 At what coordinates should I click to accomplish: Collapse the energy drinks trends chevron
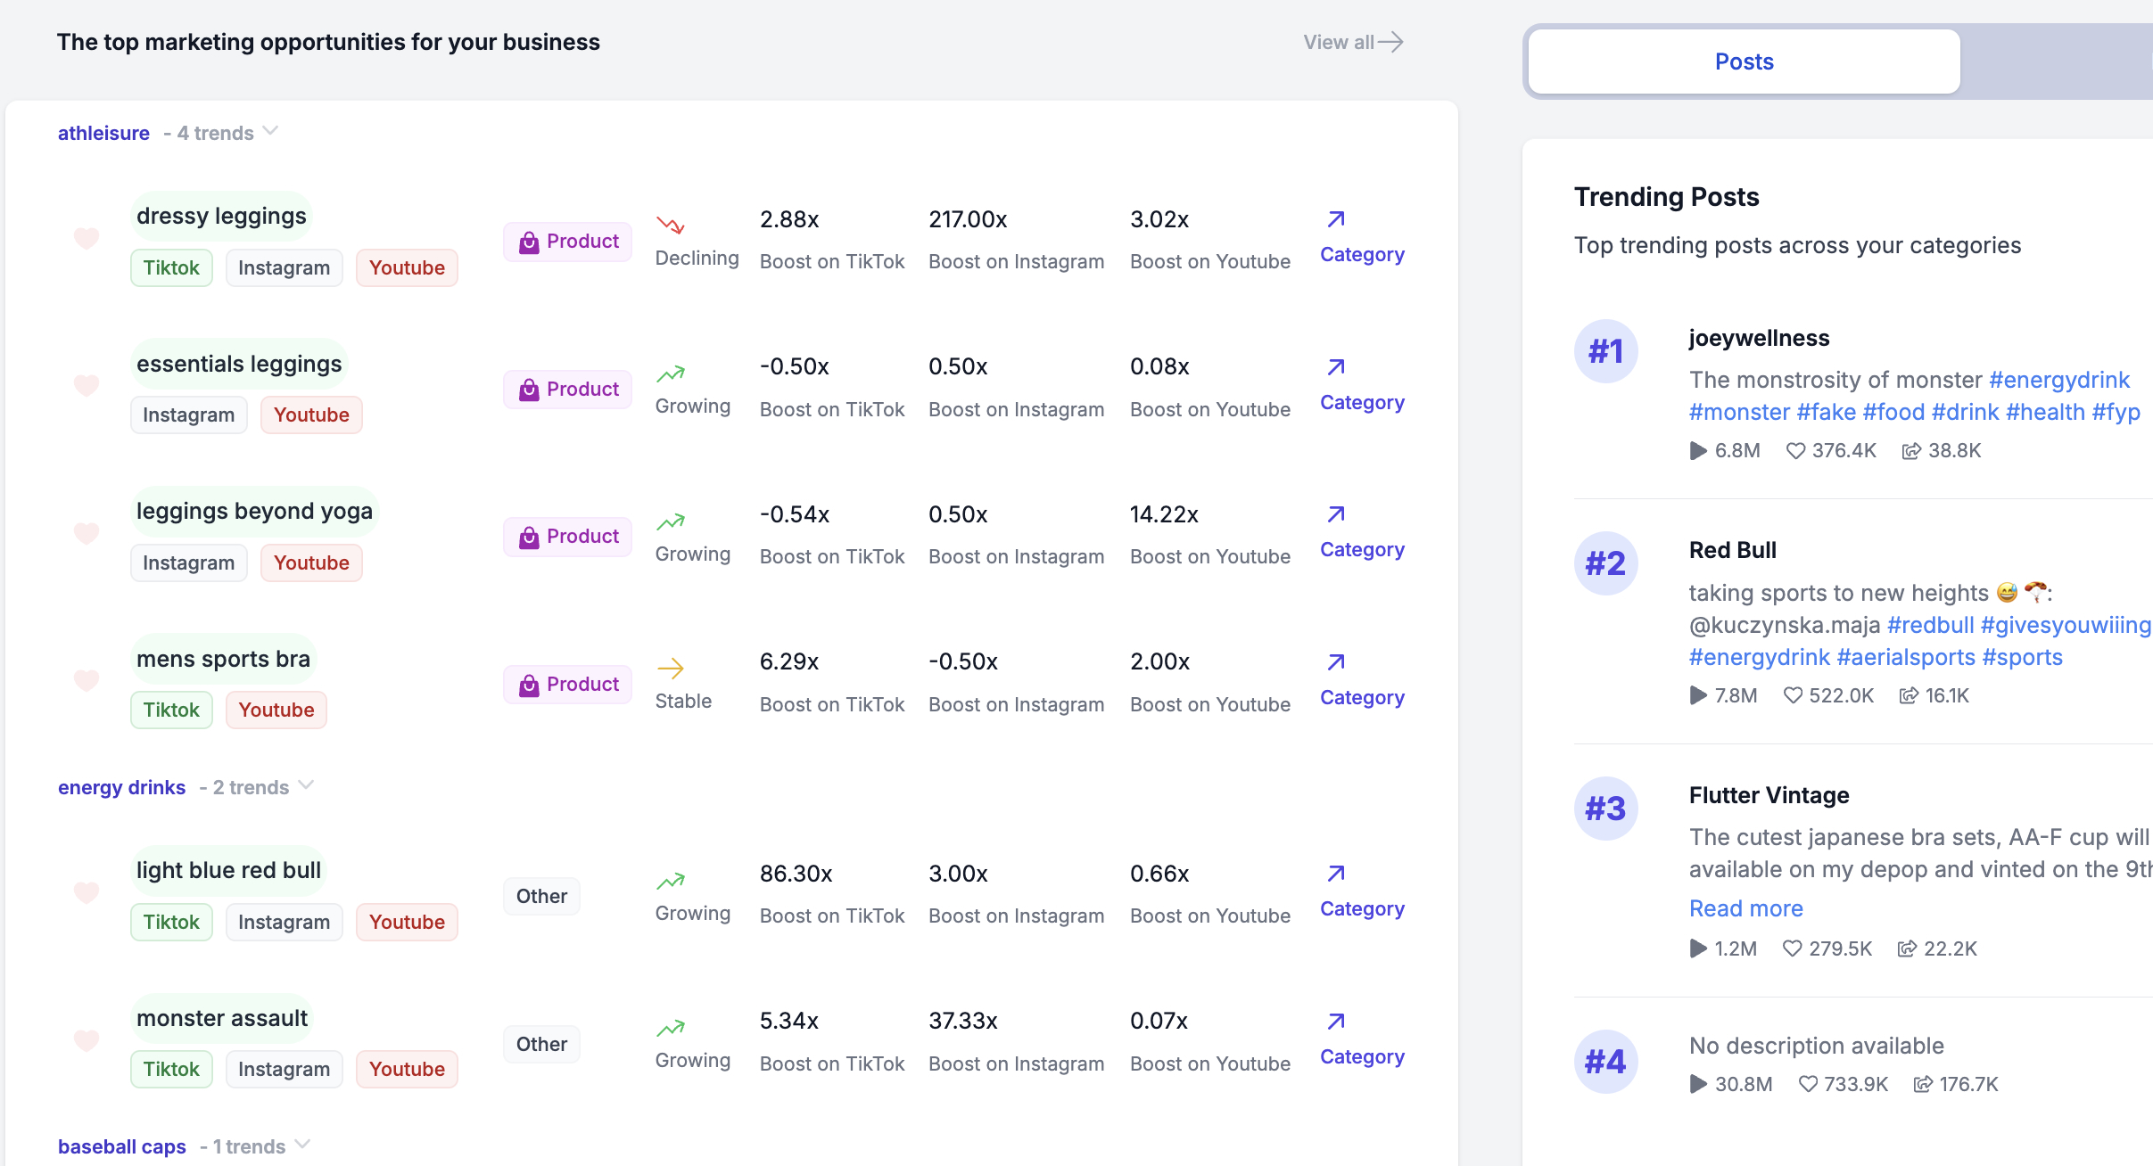(x=306, y=786)
